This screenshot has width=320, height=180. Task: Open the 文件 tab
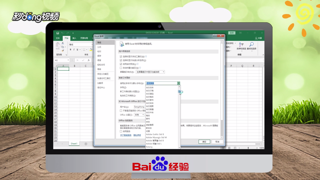[x=58, y=38]
